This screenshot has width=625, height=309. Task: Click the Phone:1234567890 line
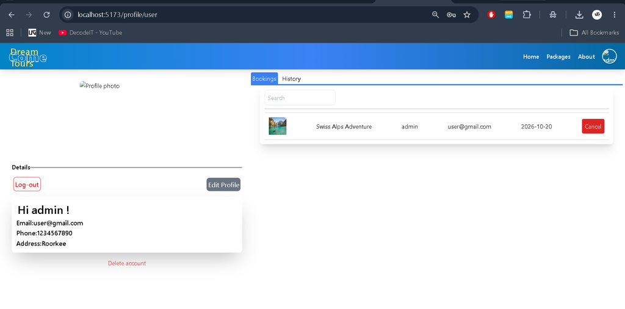coord(44,233)
